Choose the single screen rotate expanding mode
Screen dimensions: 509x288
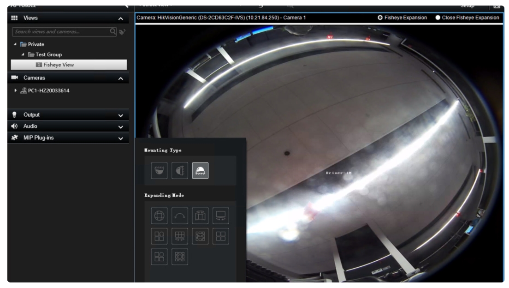[x=220, y=216]
